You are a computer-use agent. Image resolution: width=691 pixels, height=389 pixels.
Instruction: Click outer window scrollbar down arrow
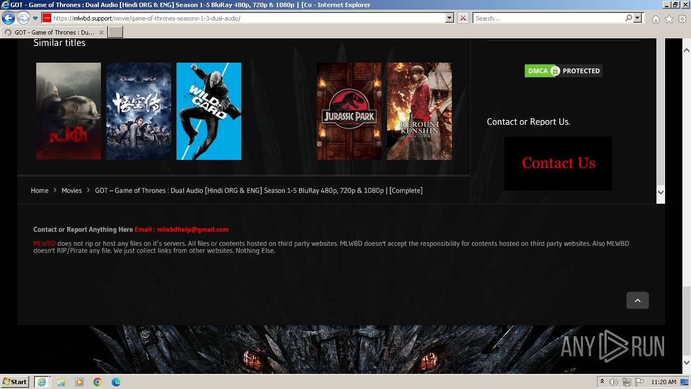(x=686, y=363)
